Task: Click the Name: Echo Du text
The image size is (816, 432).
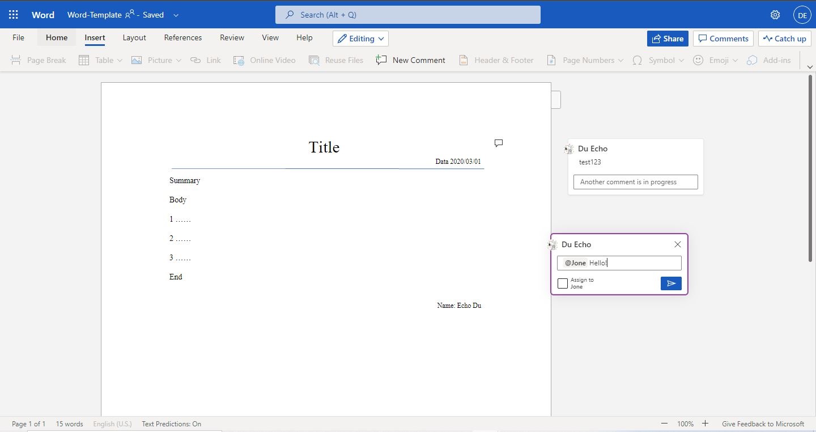Action: [x=459, y=306]
